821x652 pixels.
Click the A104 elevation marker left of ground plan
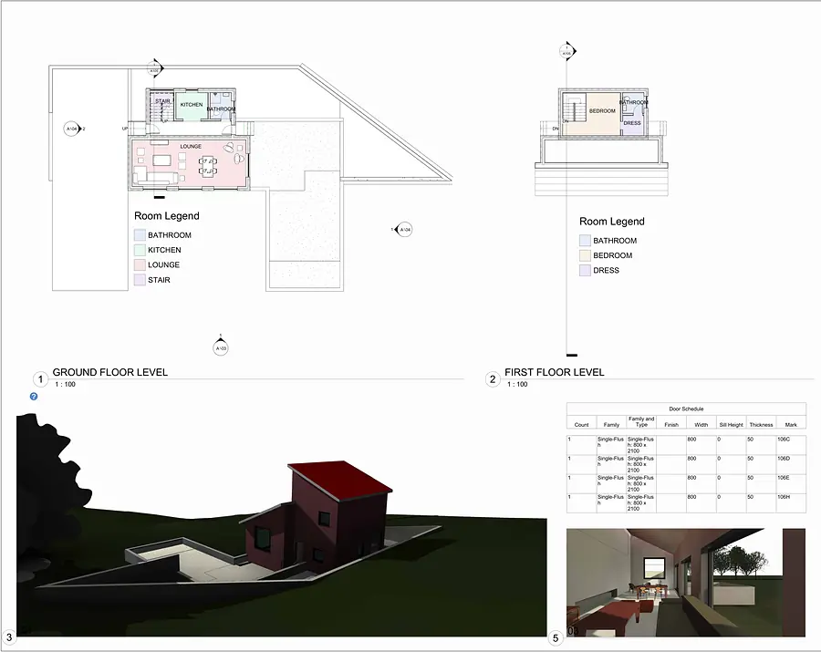click(72, 129)
